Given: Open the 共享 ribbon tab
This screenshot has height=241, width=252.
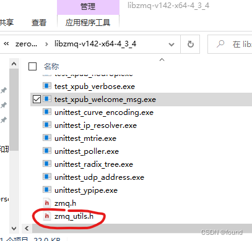Looking at the screenshot, I should [7, 22].
